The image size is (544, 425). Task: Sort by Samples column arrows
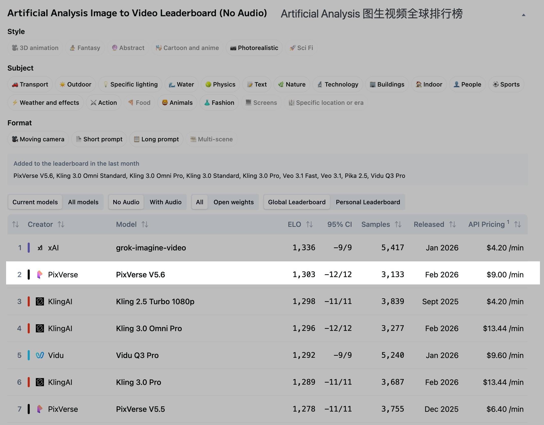[x=398, y=224]
